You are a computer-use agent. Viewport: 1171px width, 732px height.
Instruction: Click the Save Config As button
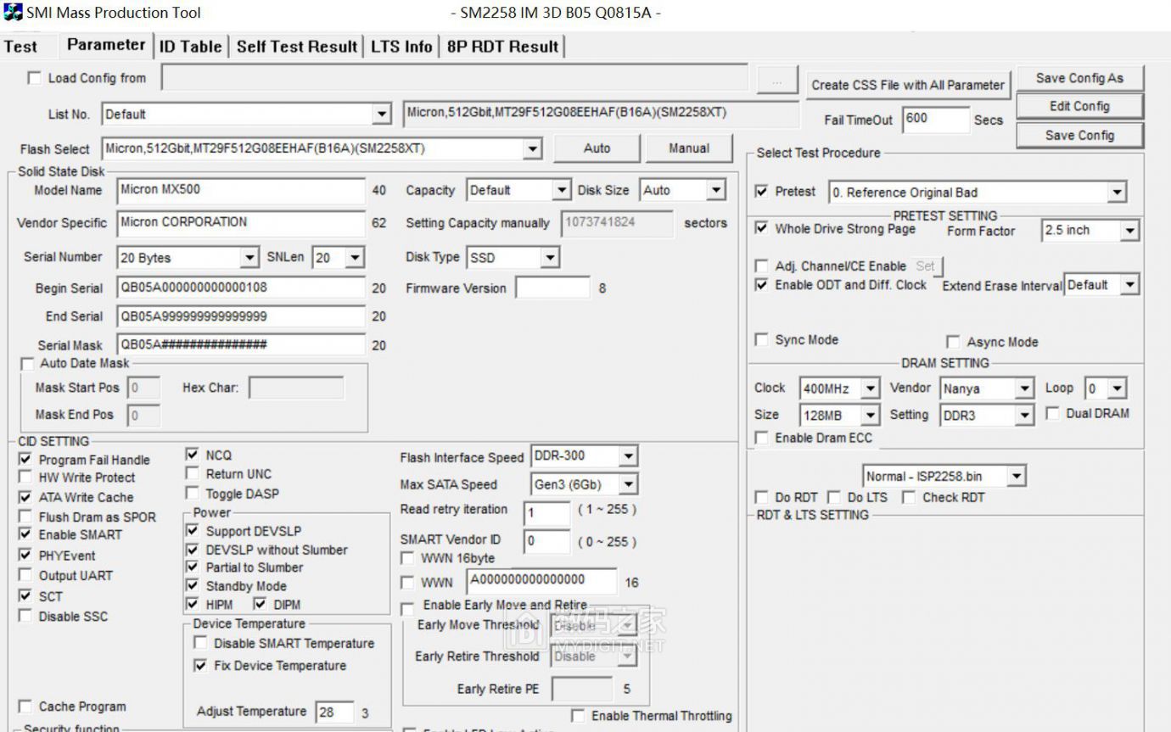click(x=1079, y=78)
